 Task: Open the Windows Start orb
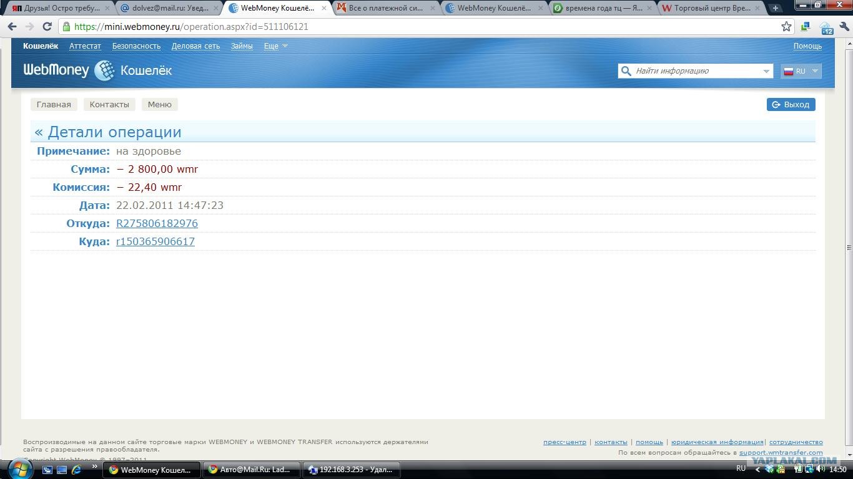(19, 469)
